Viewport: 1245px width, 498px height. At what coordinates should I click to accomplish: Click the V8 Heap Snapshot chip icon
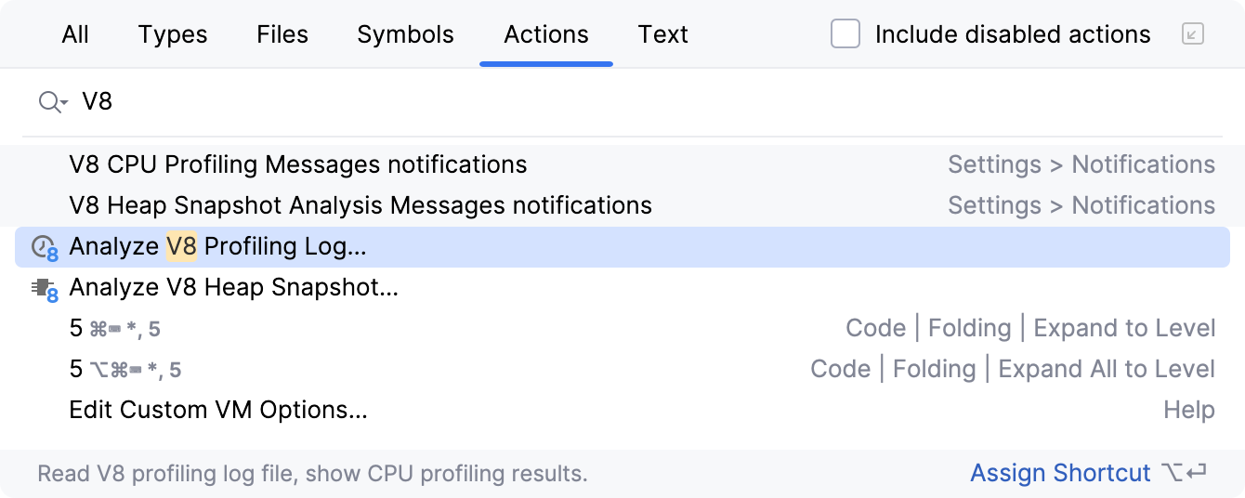pos(44,289)
